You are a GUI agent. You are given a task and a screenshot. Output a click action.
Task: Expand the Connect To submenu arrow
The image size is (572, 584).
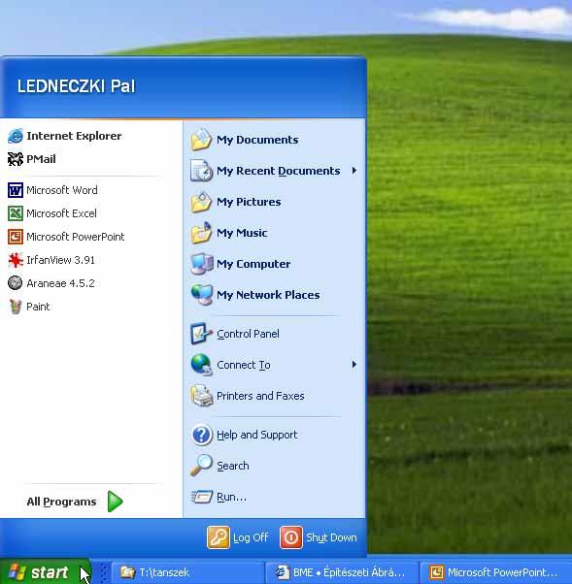point(353,364)
